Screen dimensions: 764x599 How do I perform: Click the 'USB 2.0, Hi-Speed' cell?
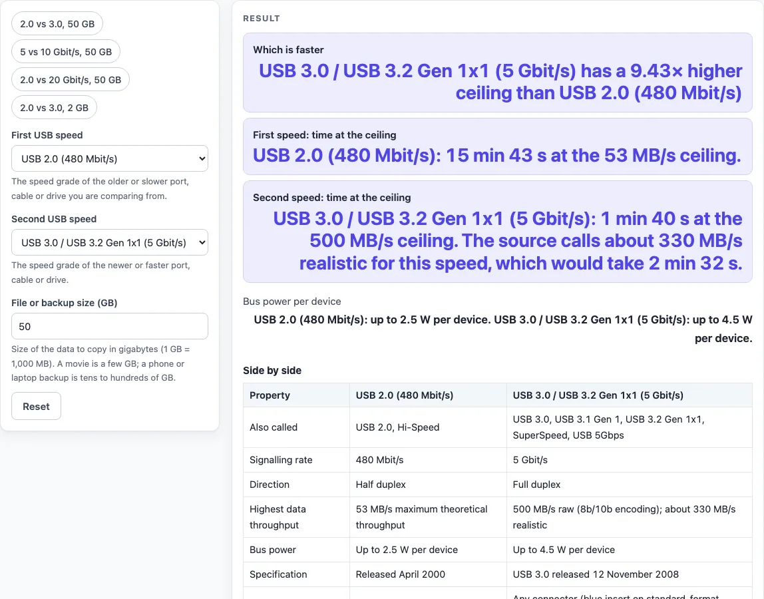(428, 427)
